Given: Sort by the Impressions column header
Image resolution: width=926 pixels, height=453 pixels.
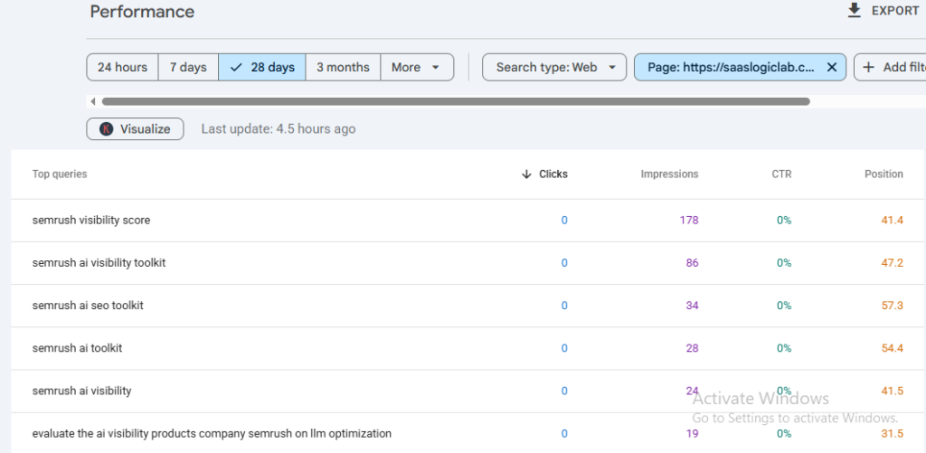Looking at the screenshot, I should click(669, 175).
